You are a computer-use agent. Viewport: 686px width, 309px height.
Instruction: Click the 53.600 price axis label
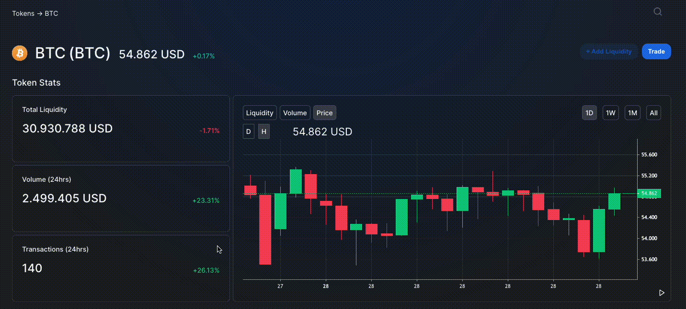point(649,259)
